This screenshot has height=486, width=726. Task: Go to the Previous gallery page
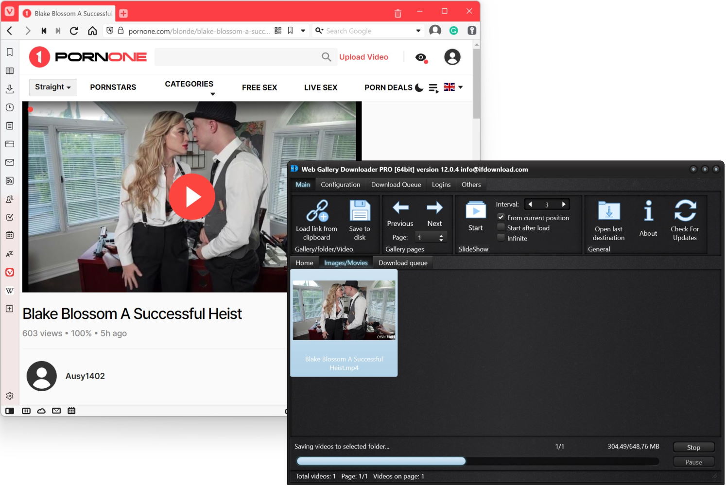400,213
